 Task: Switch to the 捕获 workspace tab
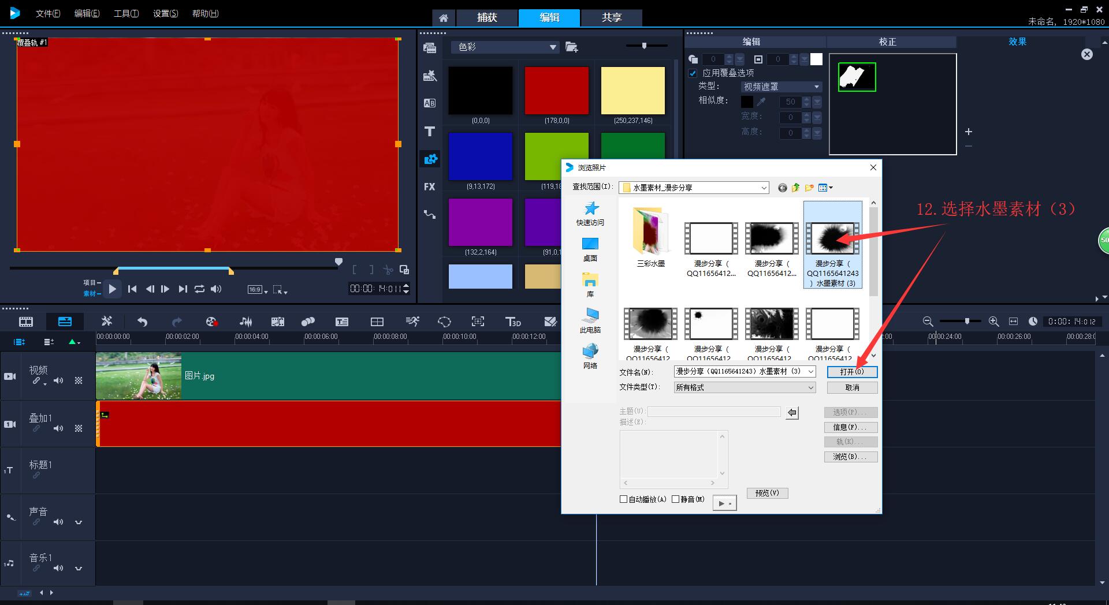click(487, 17)
